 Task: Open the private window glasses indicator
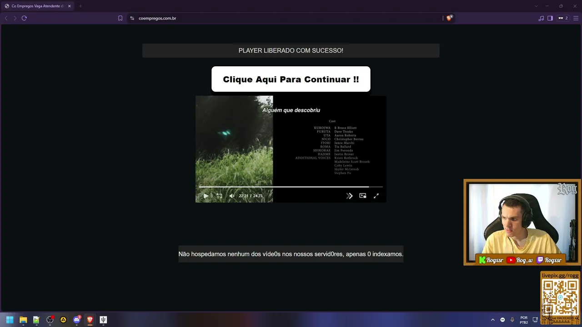point(563,18)
